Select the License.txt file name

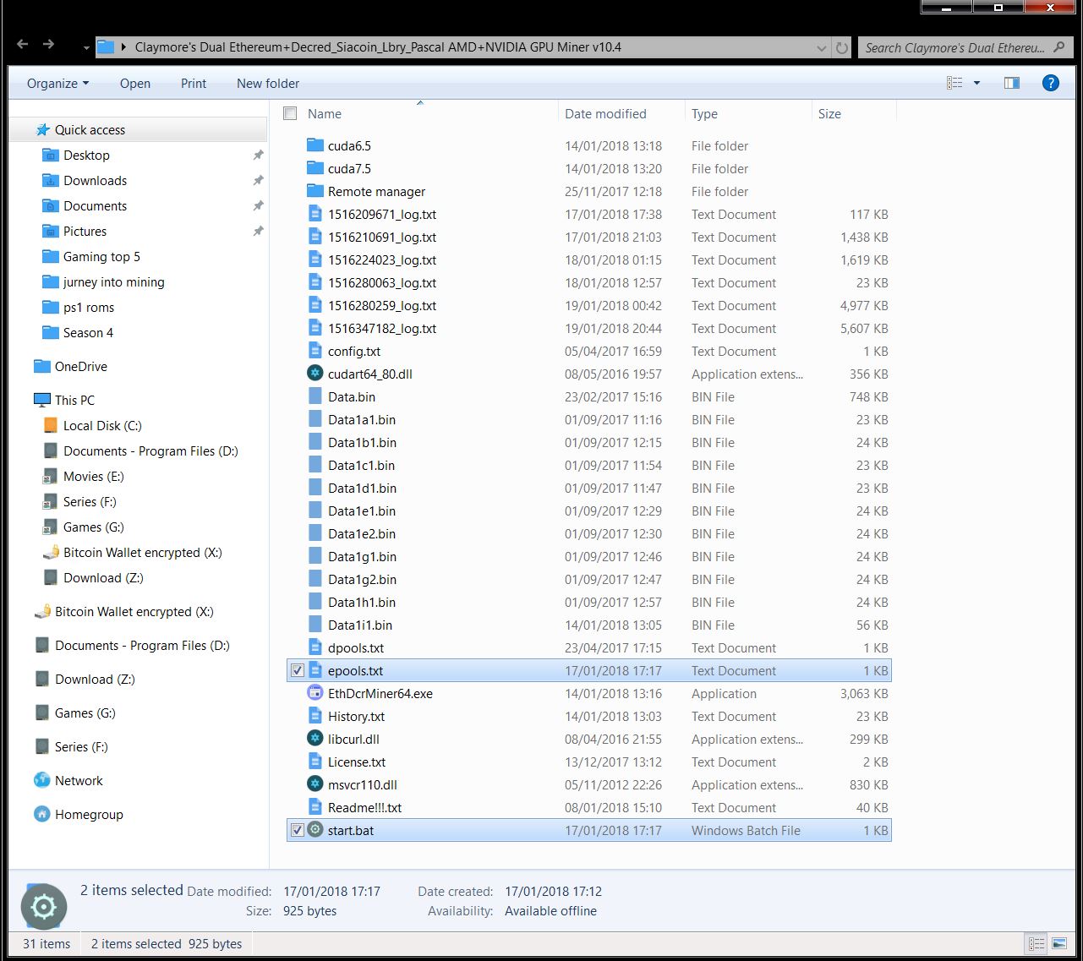(x=357, y=762)
